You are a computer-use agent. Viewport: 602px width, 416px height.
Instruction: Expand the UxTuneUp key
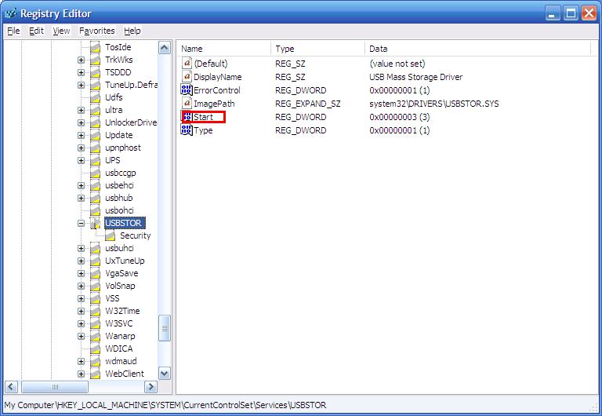pyautogui.click(x=81, y=261)
